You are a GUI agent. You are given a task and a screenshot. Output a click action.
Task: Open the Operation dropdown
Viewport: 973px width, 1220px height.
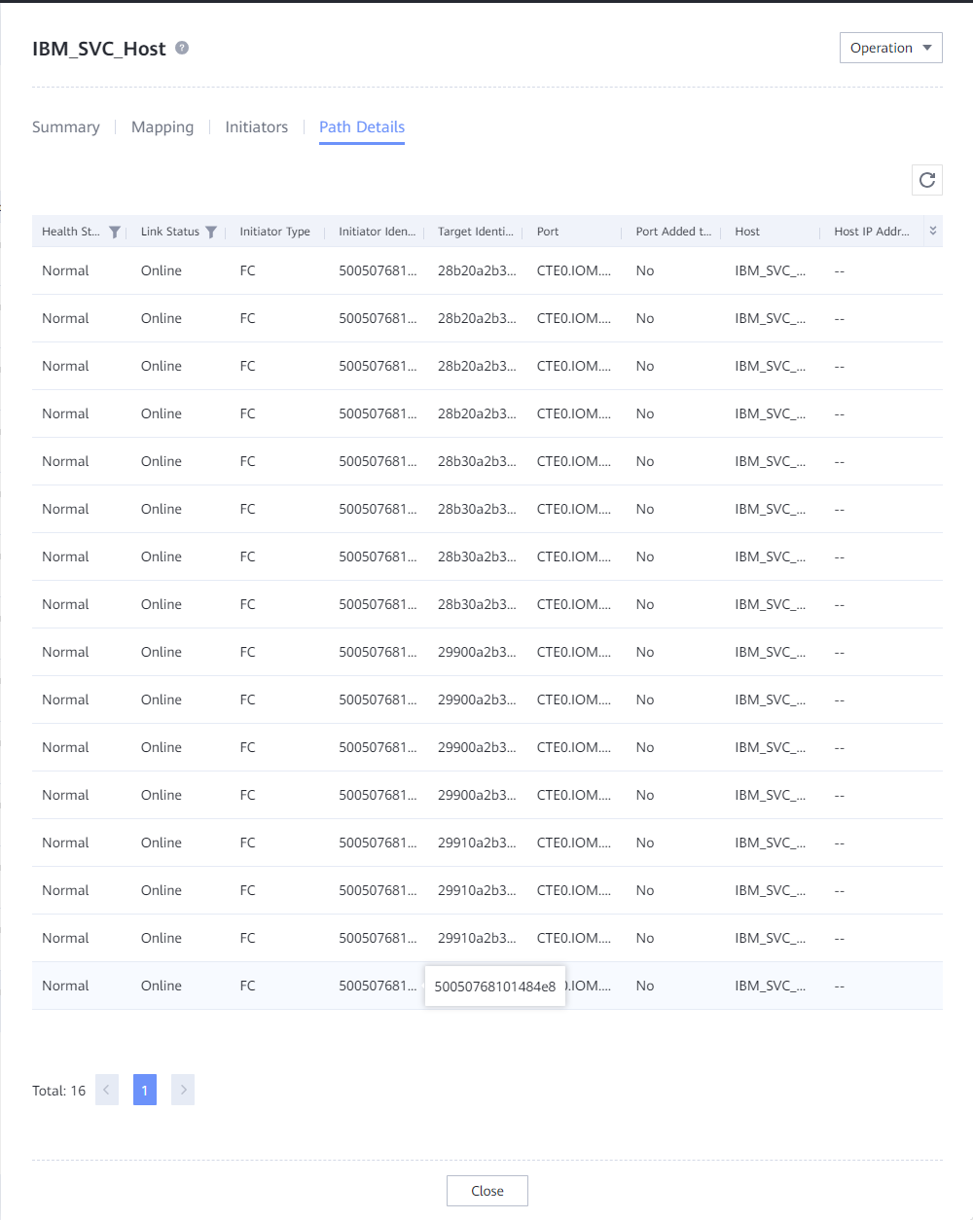[890, 48]
